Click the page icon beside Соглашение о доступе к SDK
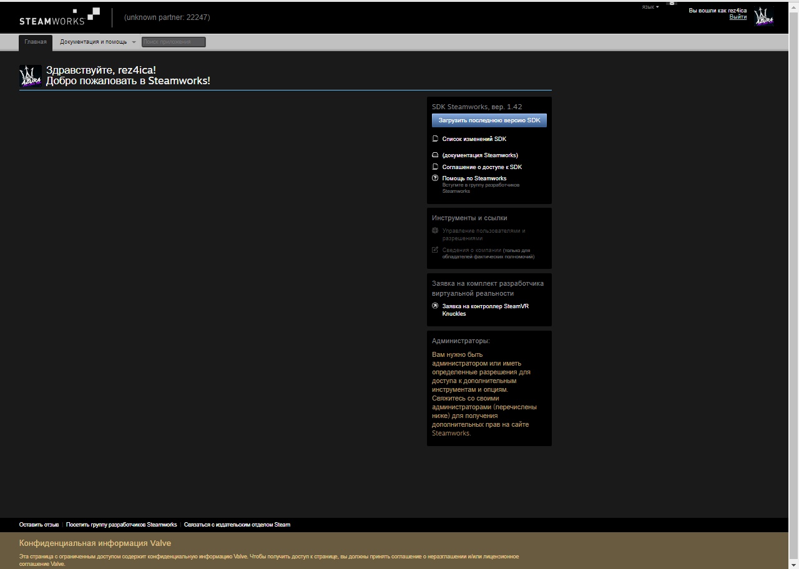 click(435, 167)
